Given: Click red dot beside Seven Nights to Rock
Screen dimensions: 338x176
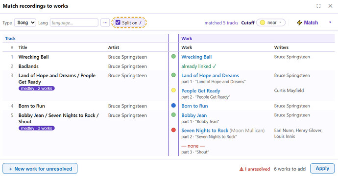Looking at the screenshot, I should [x=173, y=130].
